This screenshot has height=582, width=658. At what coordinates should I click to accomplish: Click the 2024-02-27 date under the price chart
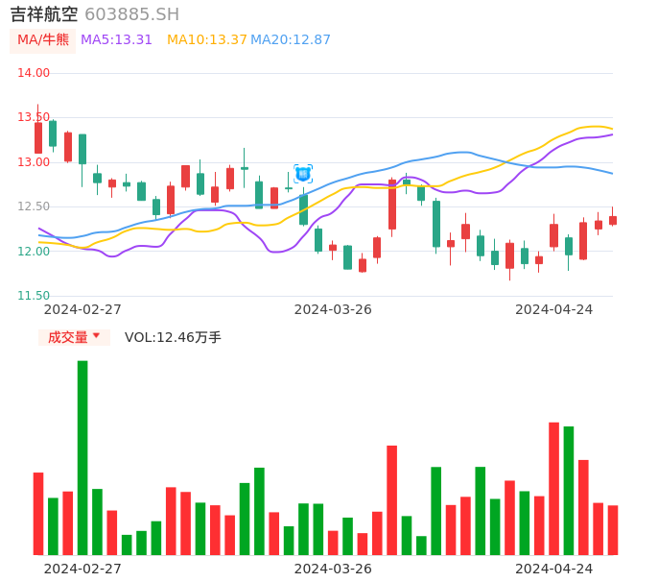click(x=82, y=309)
